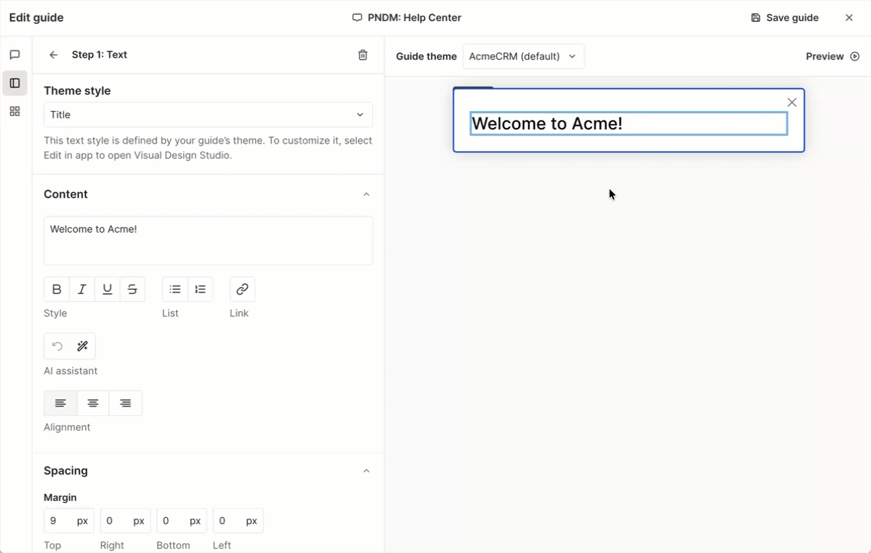Set the Top margin value field
Screen dimensions: 871x553
pyautogui.click(x=69, y=521)
